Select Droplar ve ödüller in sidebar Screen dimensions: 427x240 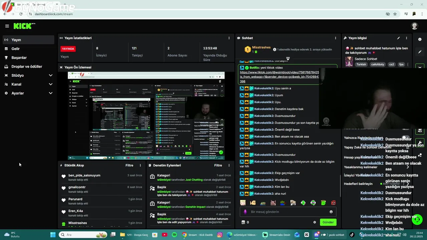coord(28,67)
